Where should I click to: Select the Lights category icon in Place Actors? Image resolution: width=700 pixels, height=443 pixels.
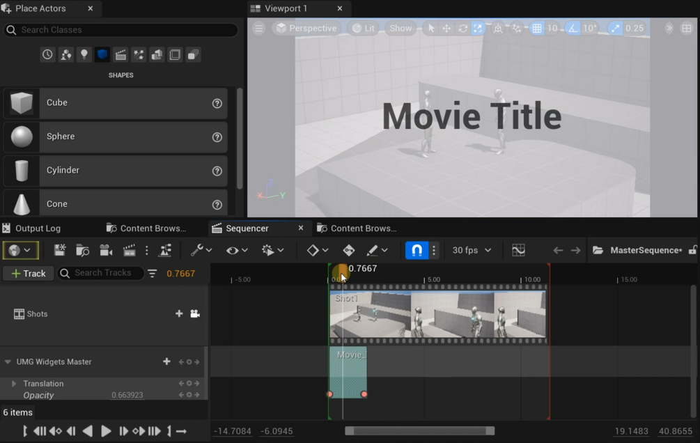(84, 54)
